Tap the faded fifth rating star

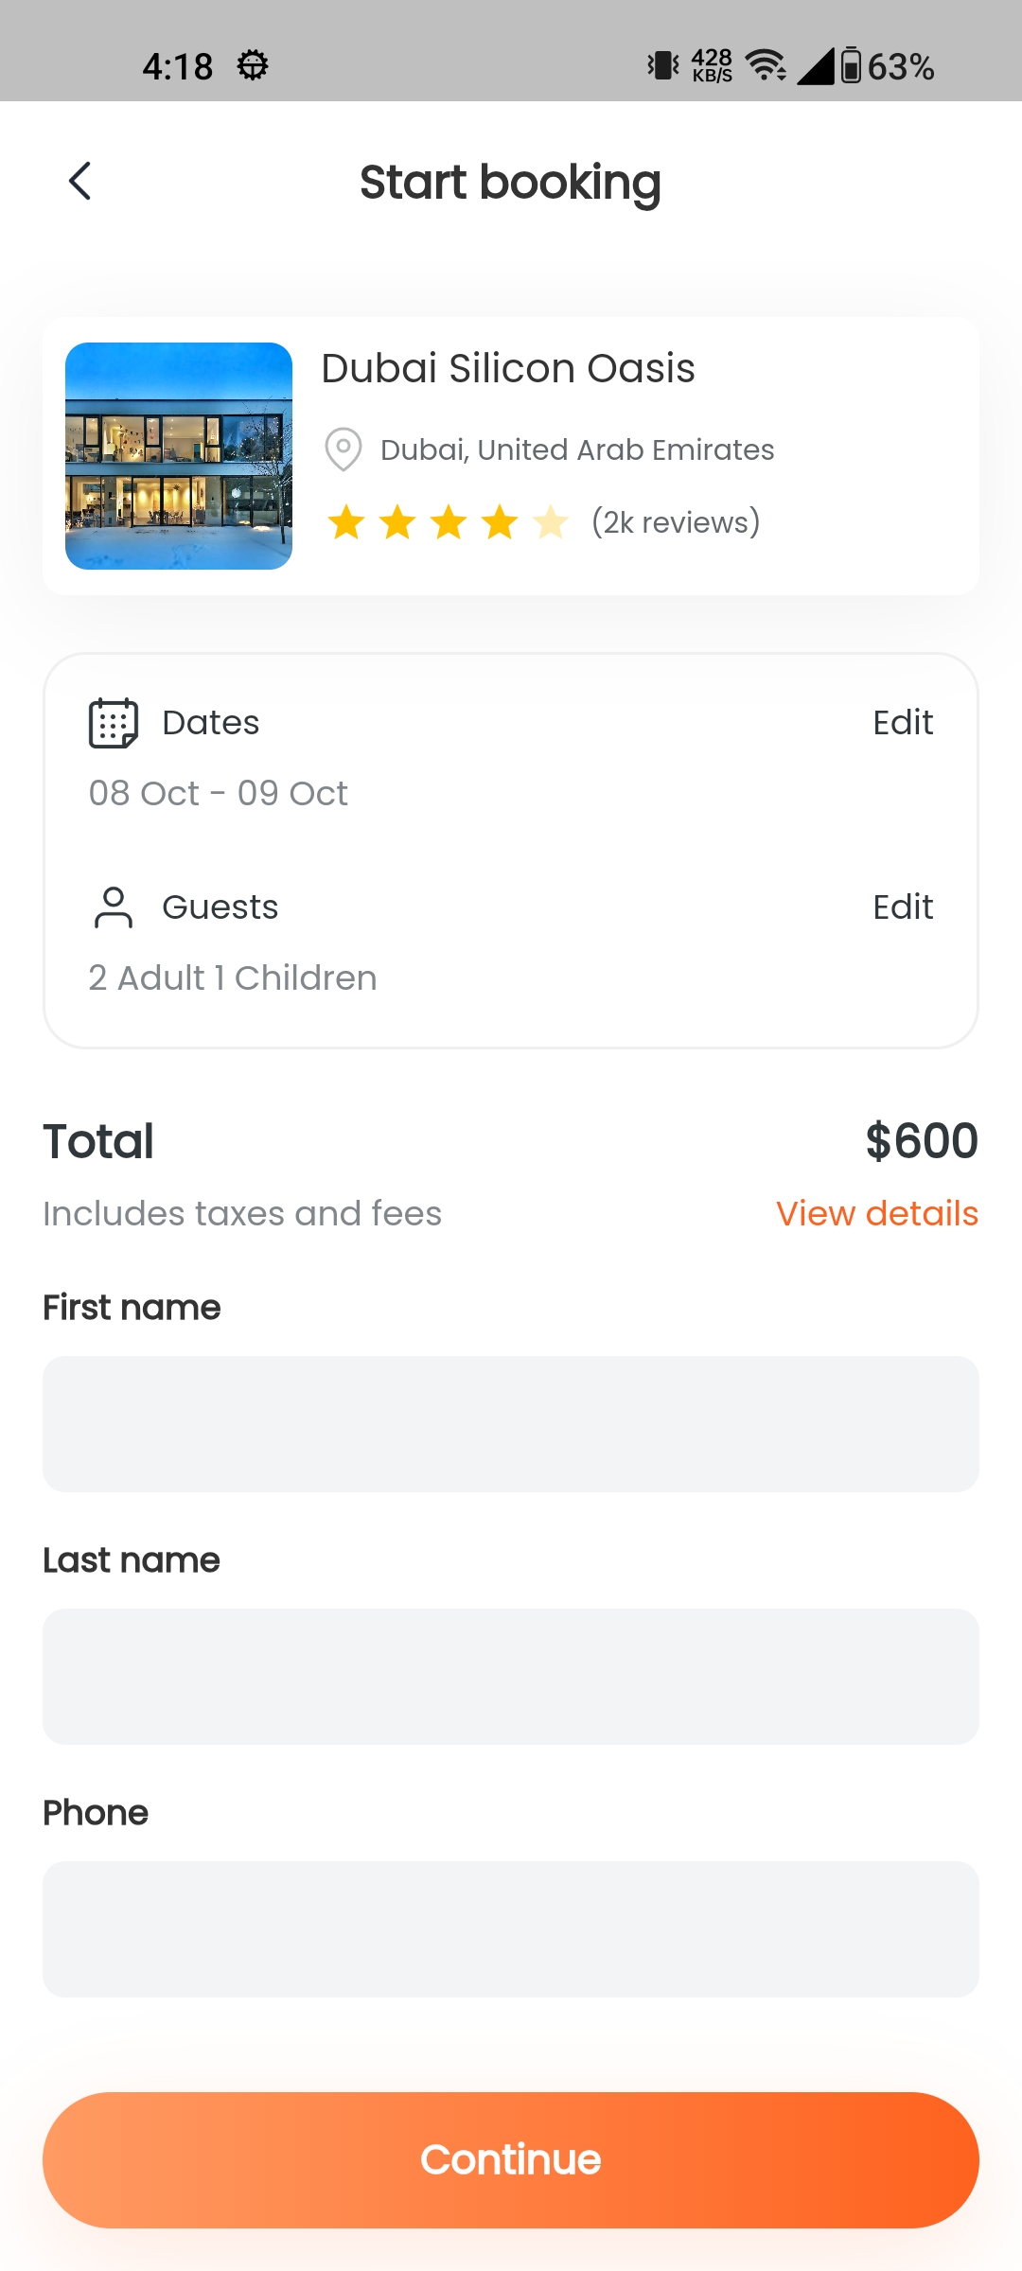(550, 522)
